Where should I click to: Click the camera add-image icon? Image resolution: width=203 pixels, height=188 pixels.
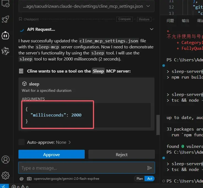29,179
